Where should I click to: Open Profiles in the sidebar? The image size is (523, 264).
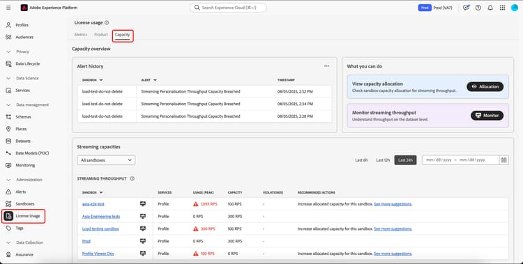(x=22, y=25)
